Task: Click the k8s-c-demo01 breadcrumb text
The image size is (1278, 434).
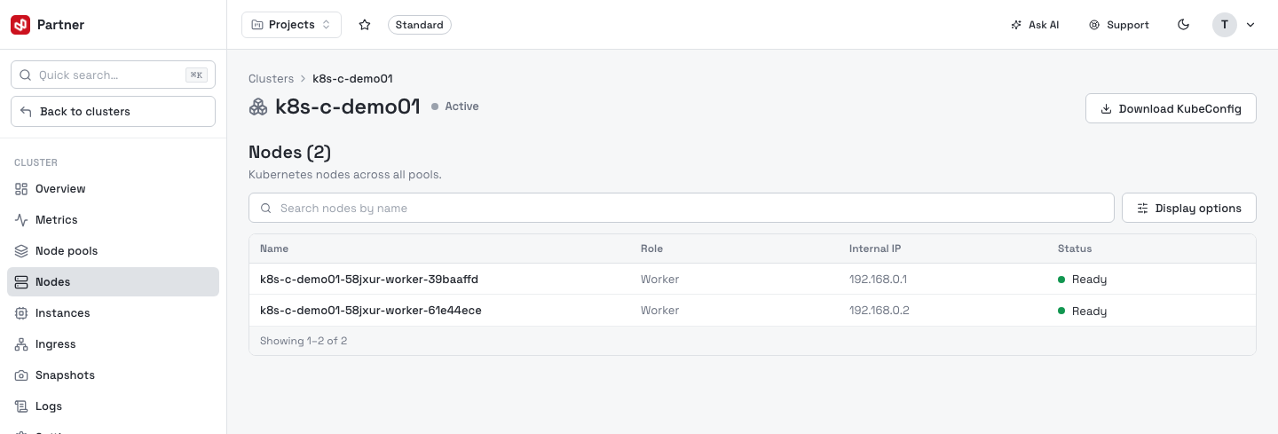Action: pyautogui.click(x=352, y=79)
